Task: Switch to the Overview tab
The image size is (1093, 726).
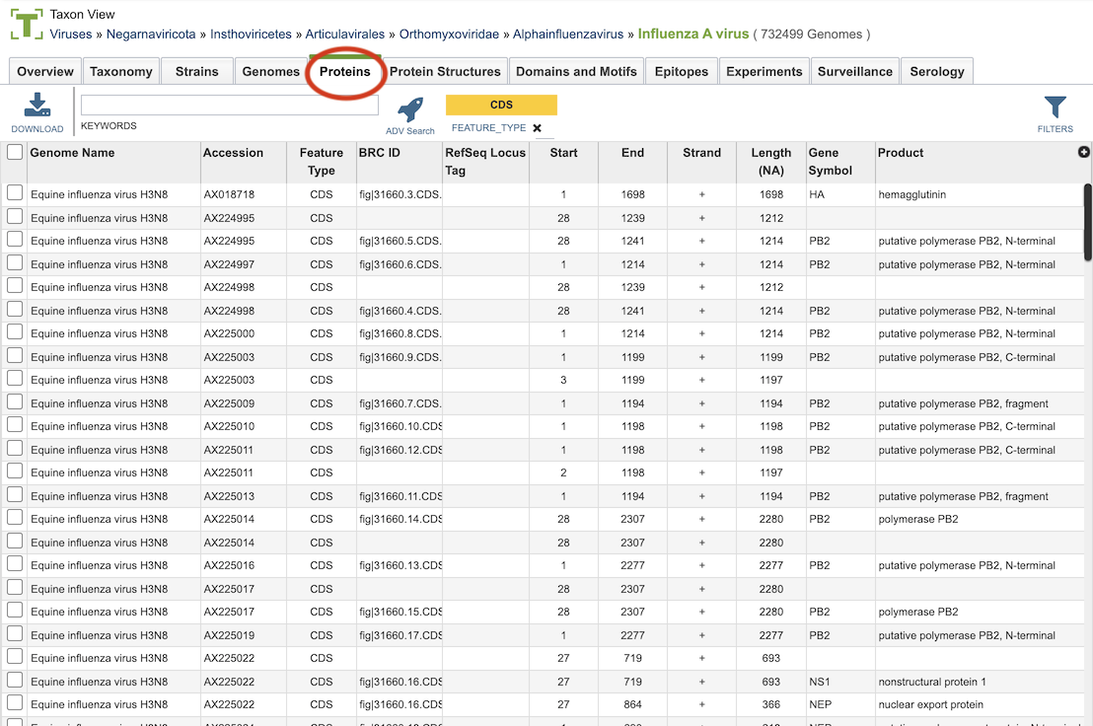Action: [45, 71]
